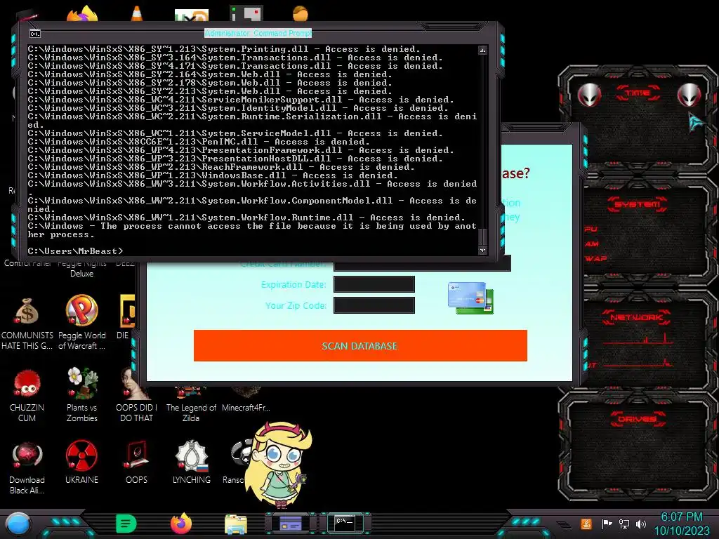Launch Firefox from the taskbar

tap(181, 524)
